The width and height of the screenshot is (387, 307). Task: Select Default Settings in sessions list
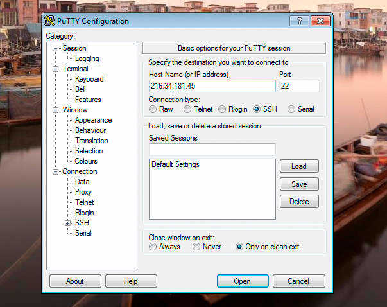pyautogui.click(x=175, y=164)
